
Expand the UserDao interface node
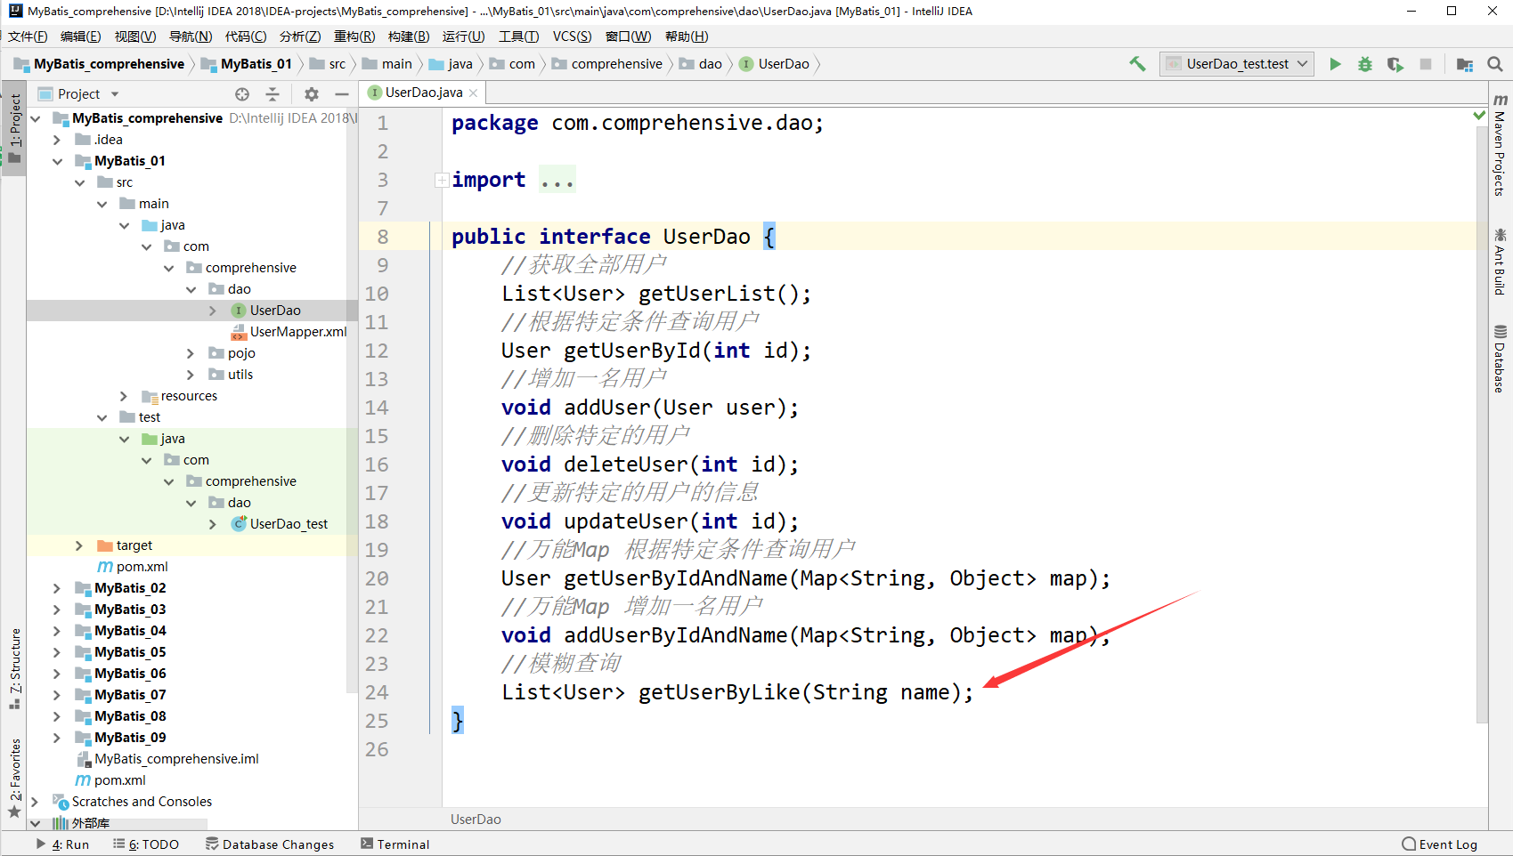213,311
